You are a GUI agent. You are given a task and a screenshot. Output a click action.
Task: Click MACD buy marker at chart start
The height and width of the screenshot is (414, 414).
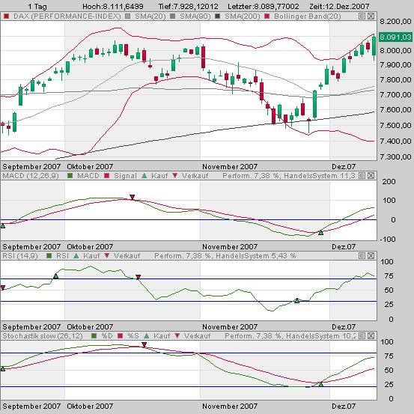pyautogui.click(x=3, y=226)
